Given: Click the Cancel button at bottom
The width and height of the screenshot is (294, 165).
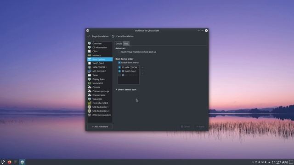Looking at the screenshot, I should (x=185, y=126).
